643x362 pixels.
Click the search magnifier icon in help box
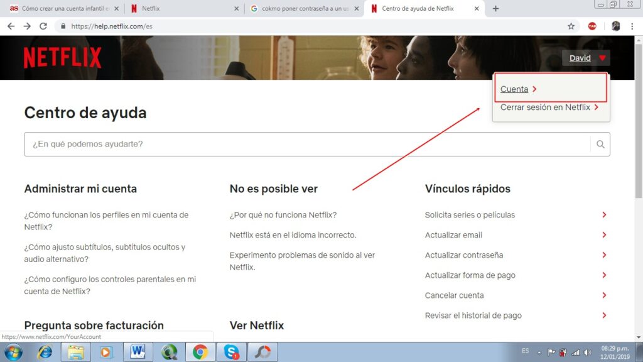pyautogui.click(x=600, y=144)
